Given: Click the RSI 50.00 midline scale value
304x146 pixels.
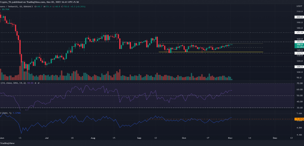Looking at the screenshot, I should click(299, 95).
